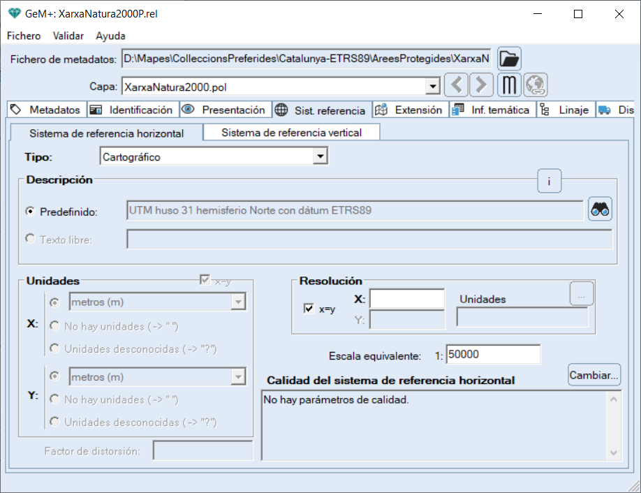This screenshot has height=493, width=641.
Task: Select the Predefinido radio button
Action: (31, 211)
